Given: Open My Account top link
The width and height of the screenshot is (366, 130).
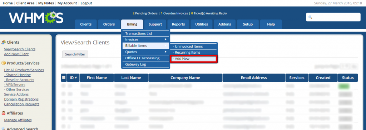Looking at the screenshot, I should [x=67, y=3].
